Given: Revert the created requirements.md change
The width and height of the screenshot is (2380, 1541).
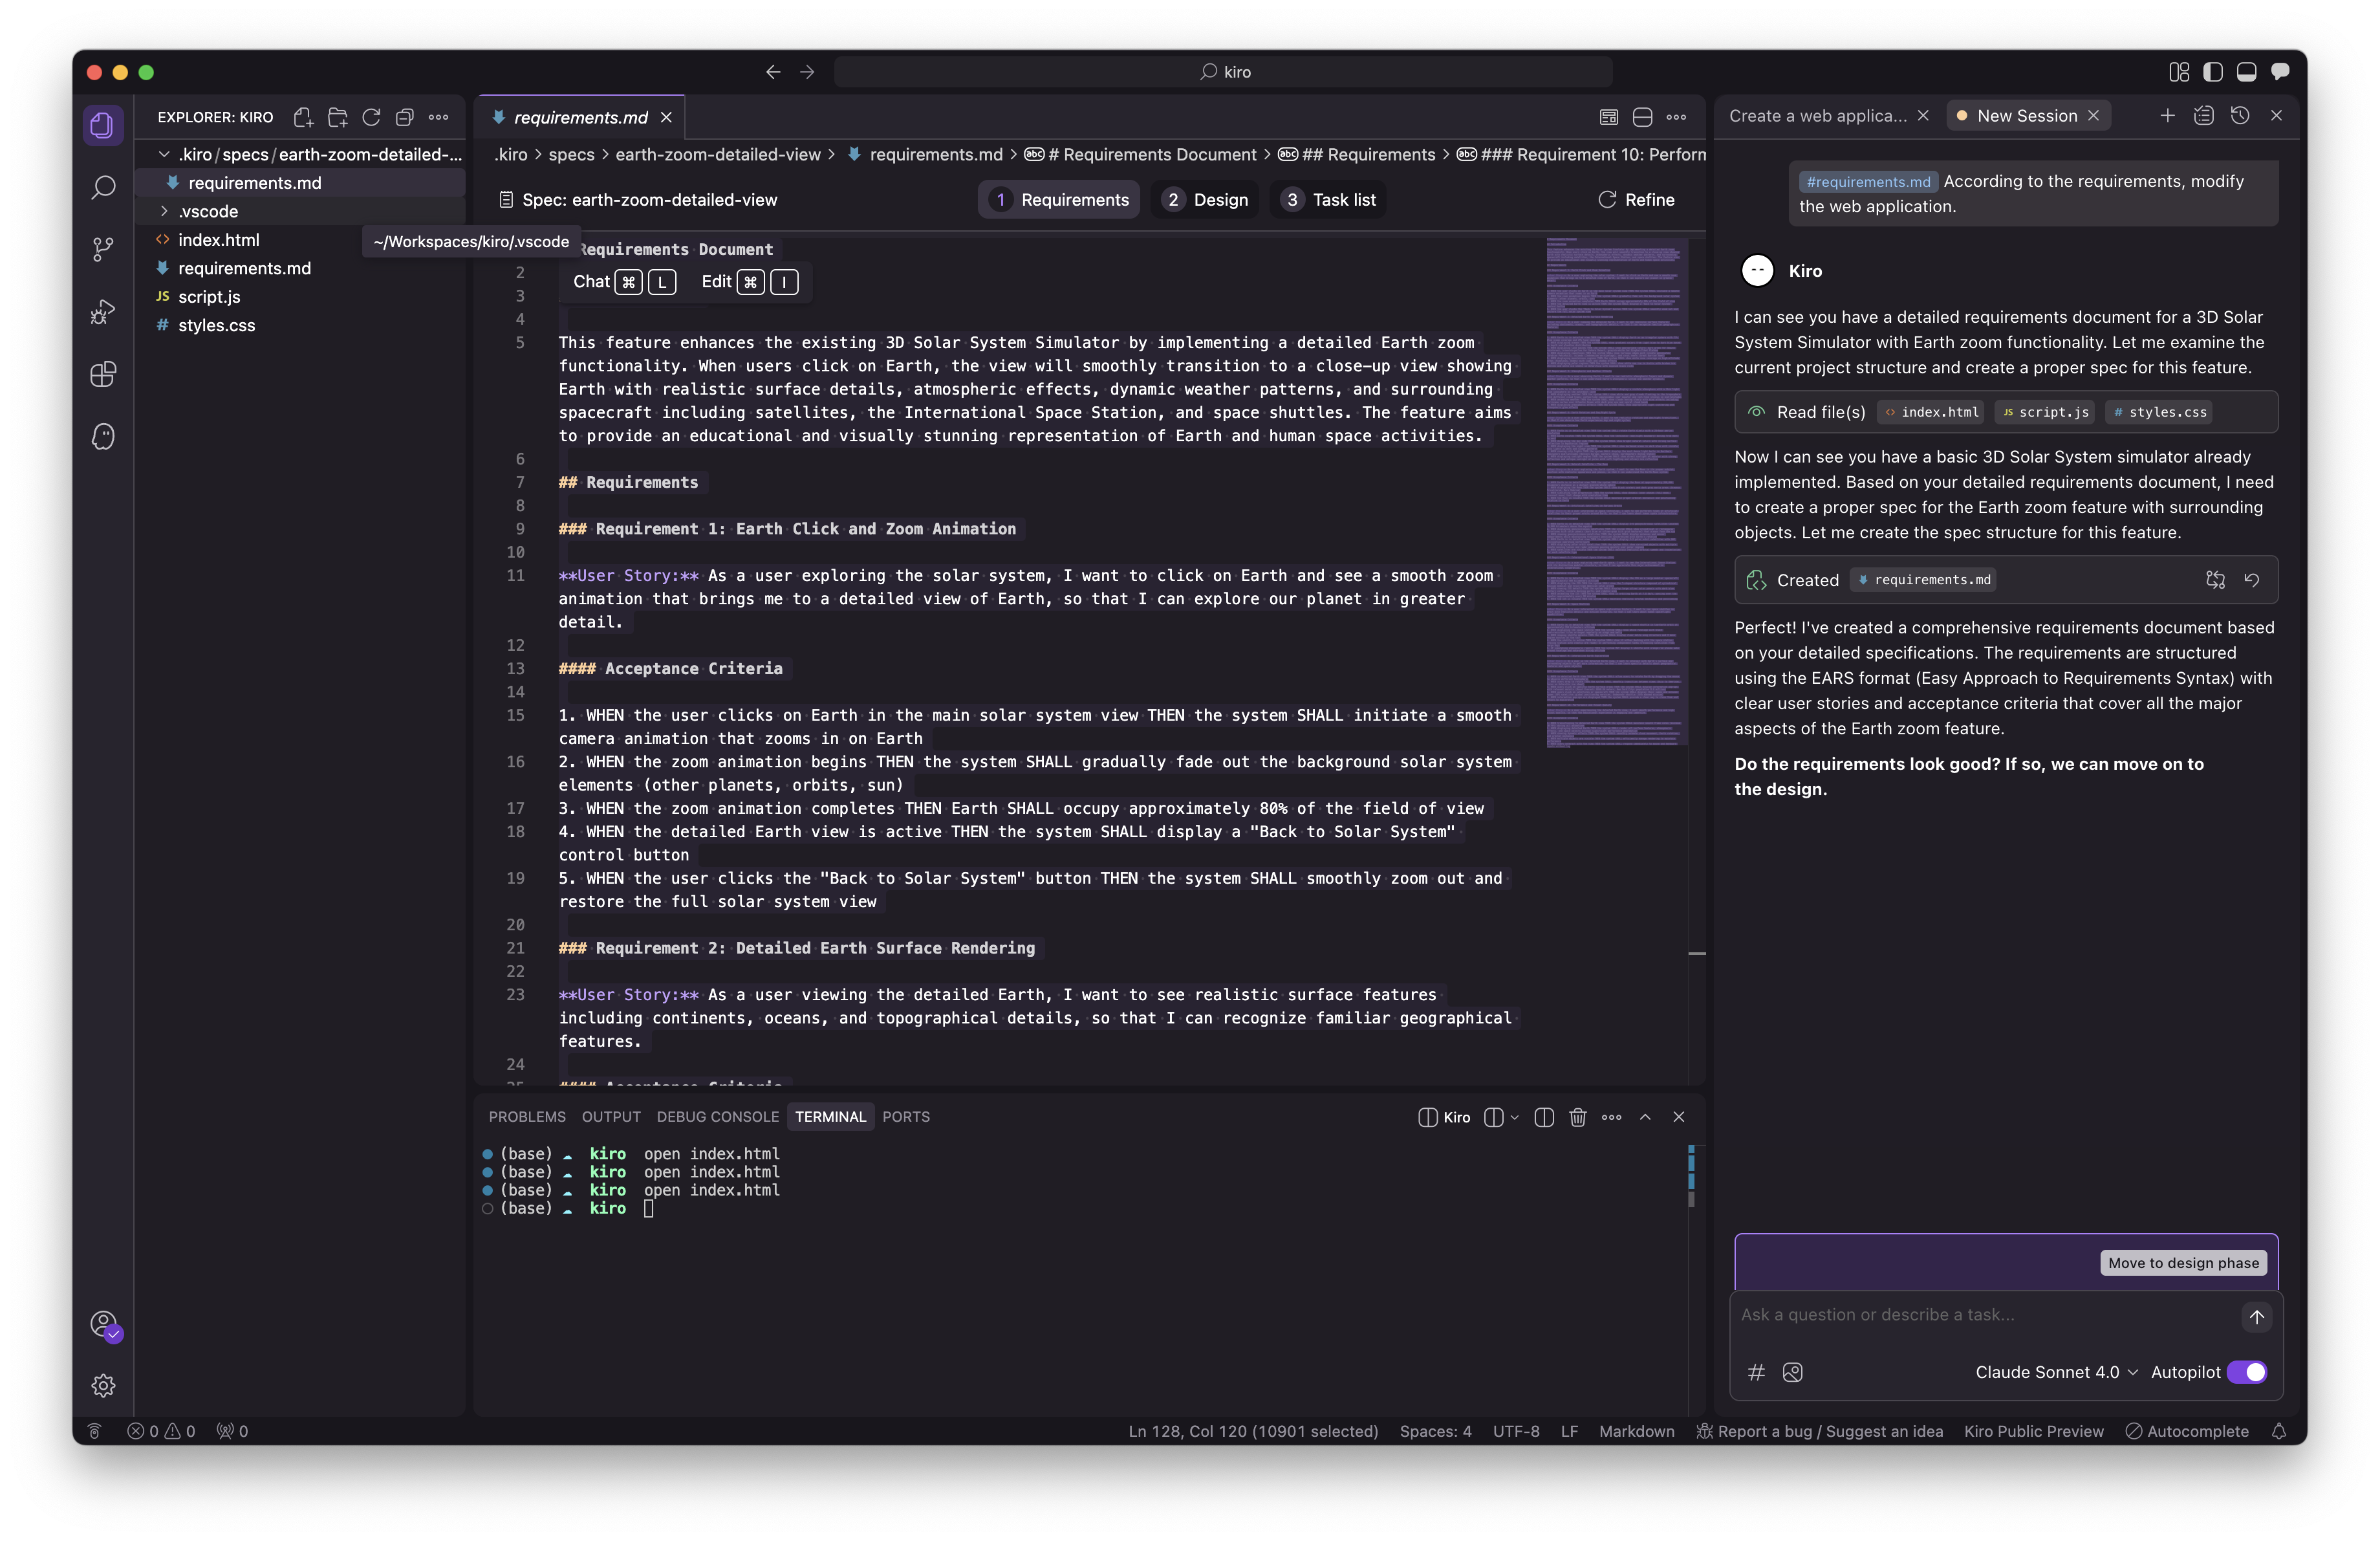Looking at the screenshot, I should 2252,580.
